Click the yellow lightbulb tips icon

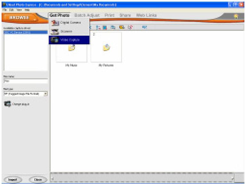236,16
